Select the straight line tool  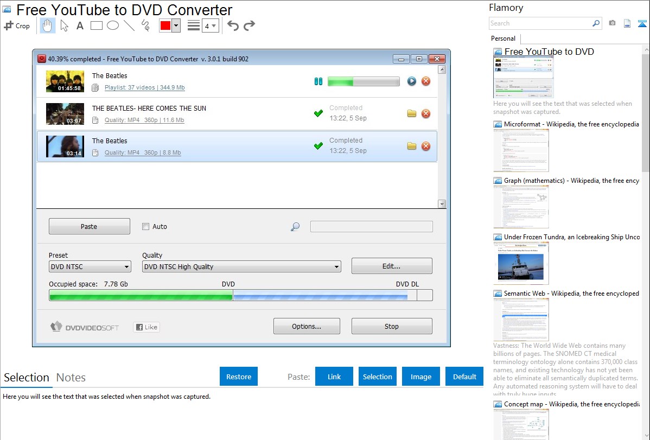(x=129, y=25)
